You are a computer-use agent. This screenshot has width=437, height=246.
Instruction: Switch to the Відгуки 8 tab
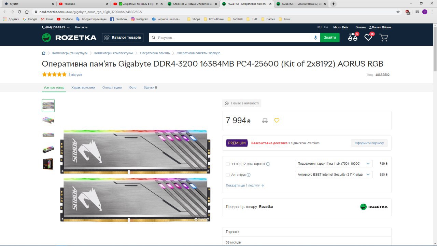coord(150,87)
